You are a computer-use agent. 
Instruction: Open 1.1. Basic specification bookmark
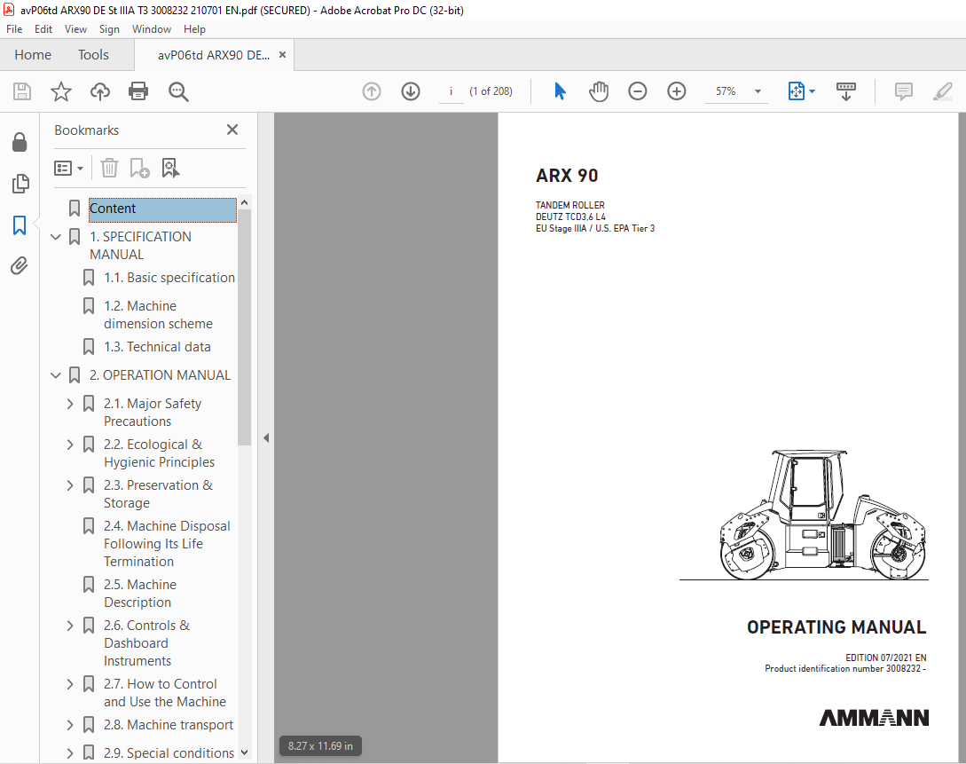[169, 278]
